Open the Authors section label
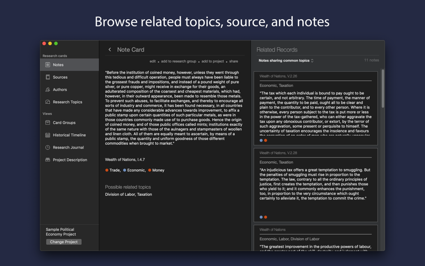This screenshot has width=425, height=266. point(60,89)
